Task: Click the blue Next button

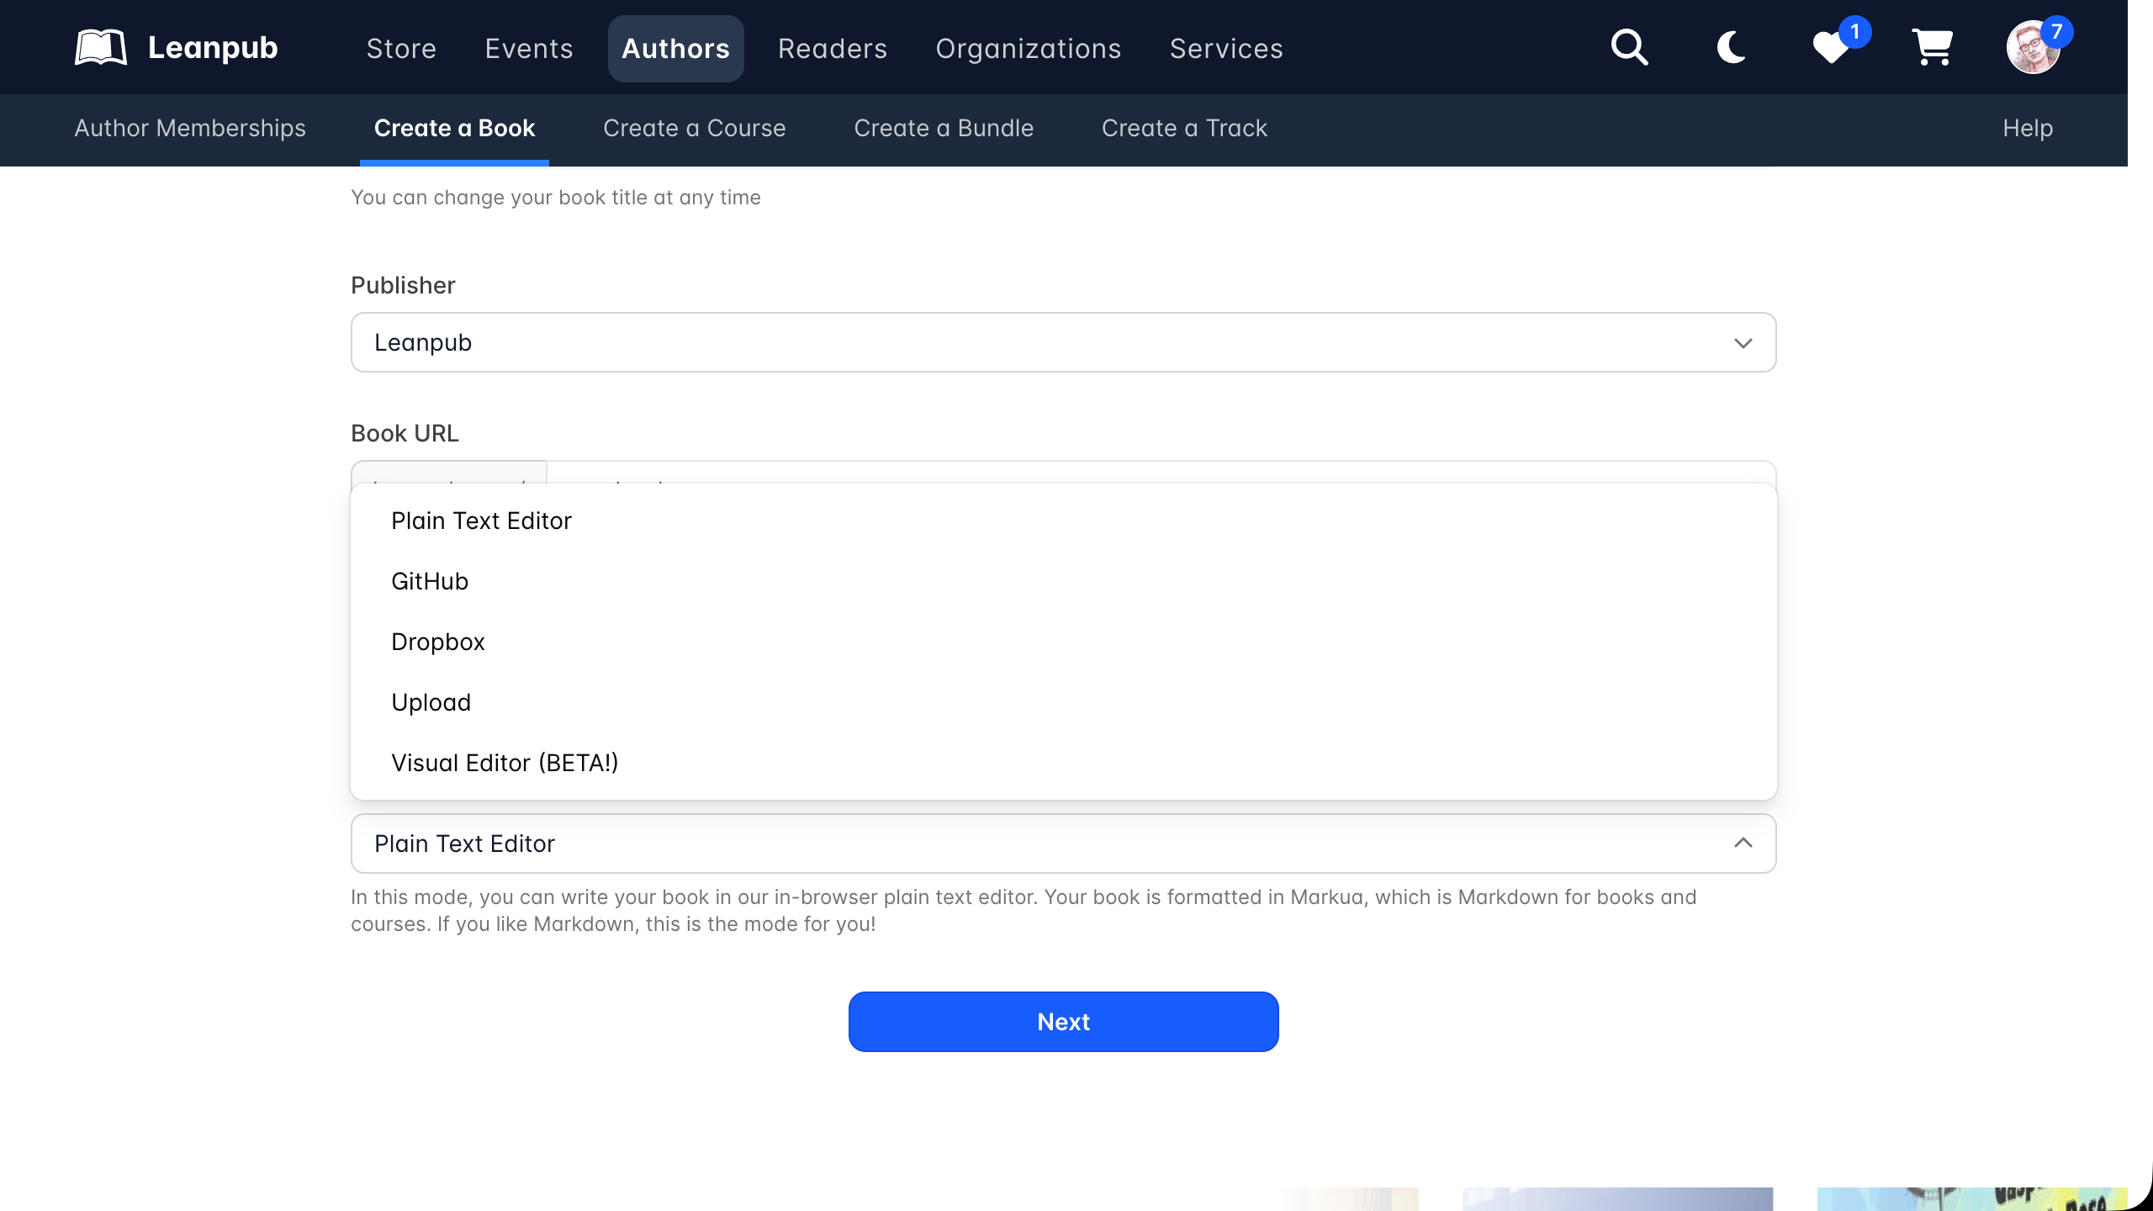Action: click(1063, 1022)
